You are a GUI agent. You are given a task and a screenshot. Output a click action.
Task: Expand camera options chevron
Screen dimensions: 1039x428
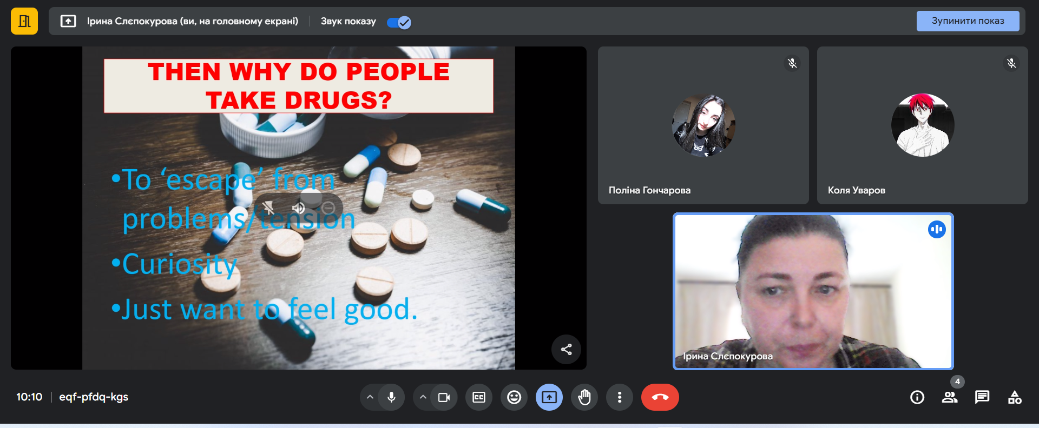(423, 397)
